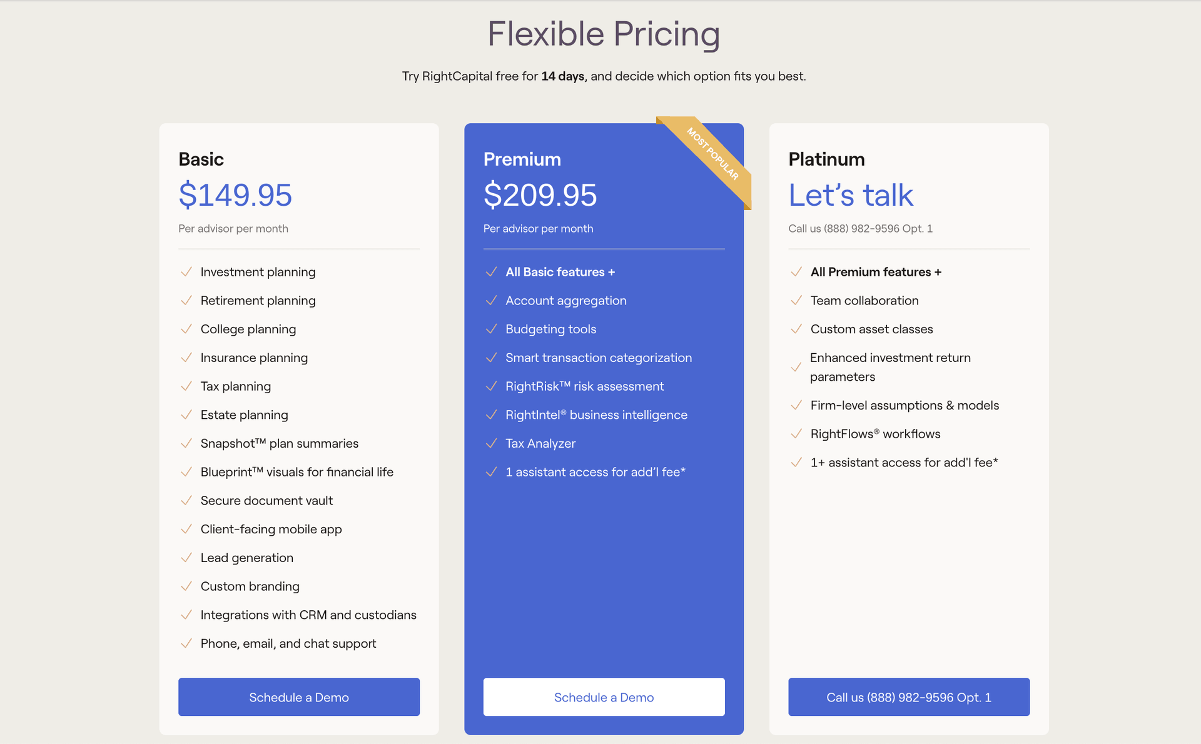
Task: Click the checkmark beside Custom branding
Action: pos(186,586)
